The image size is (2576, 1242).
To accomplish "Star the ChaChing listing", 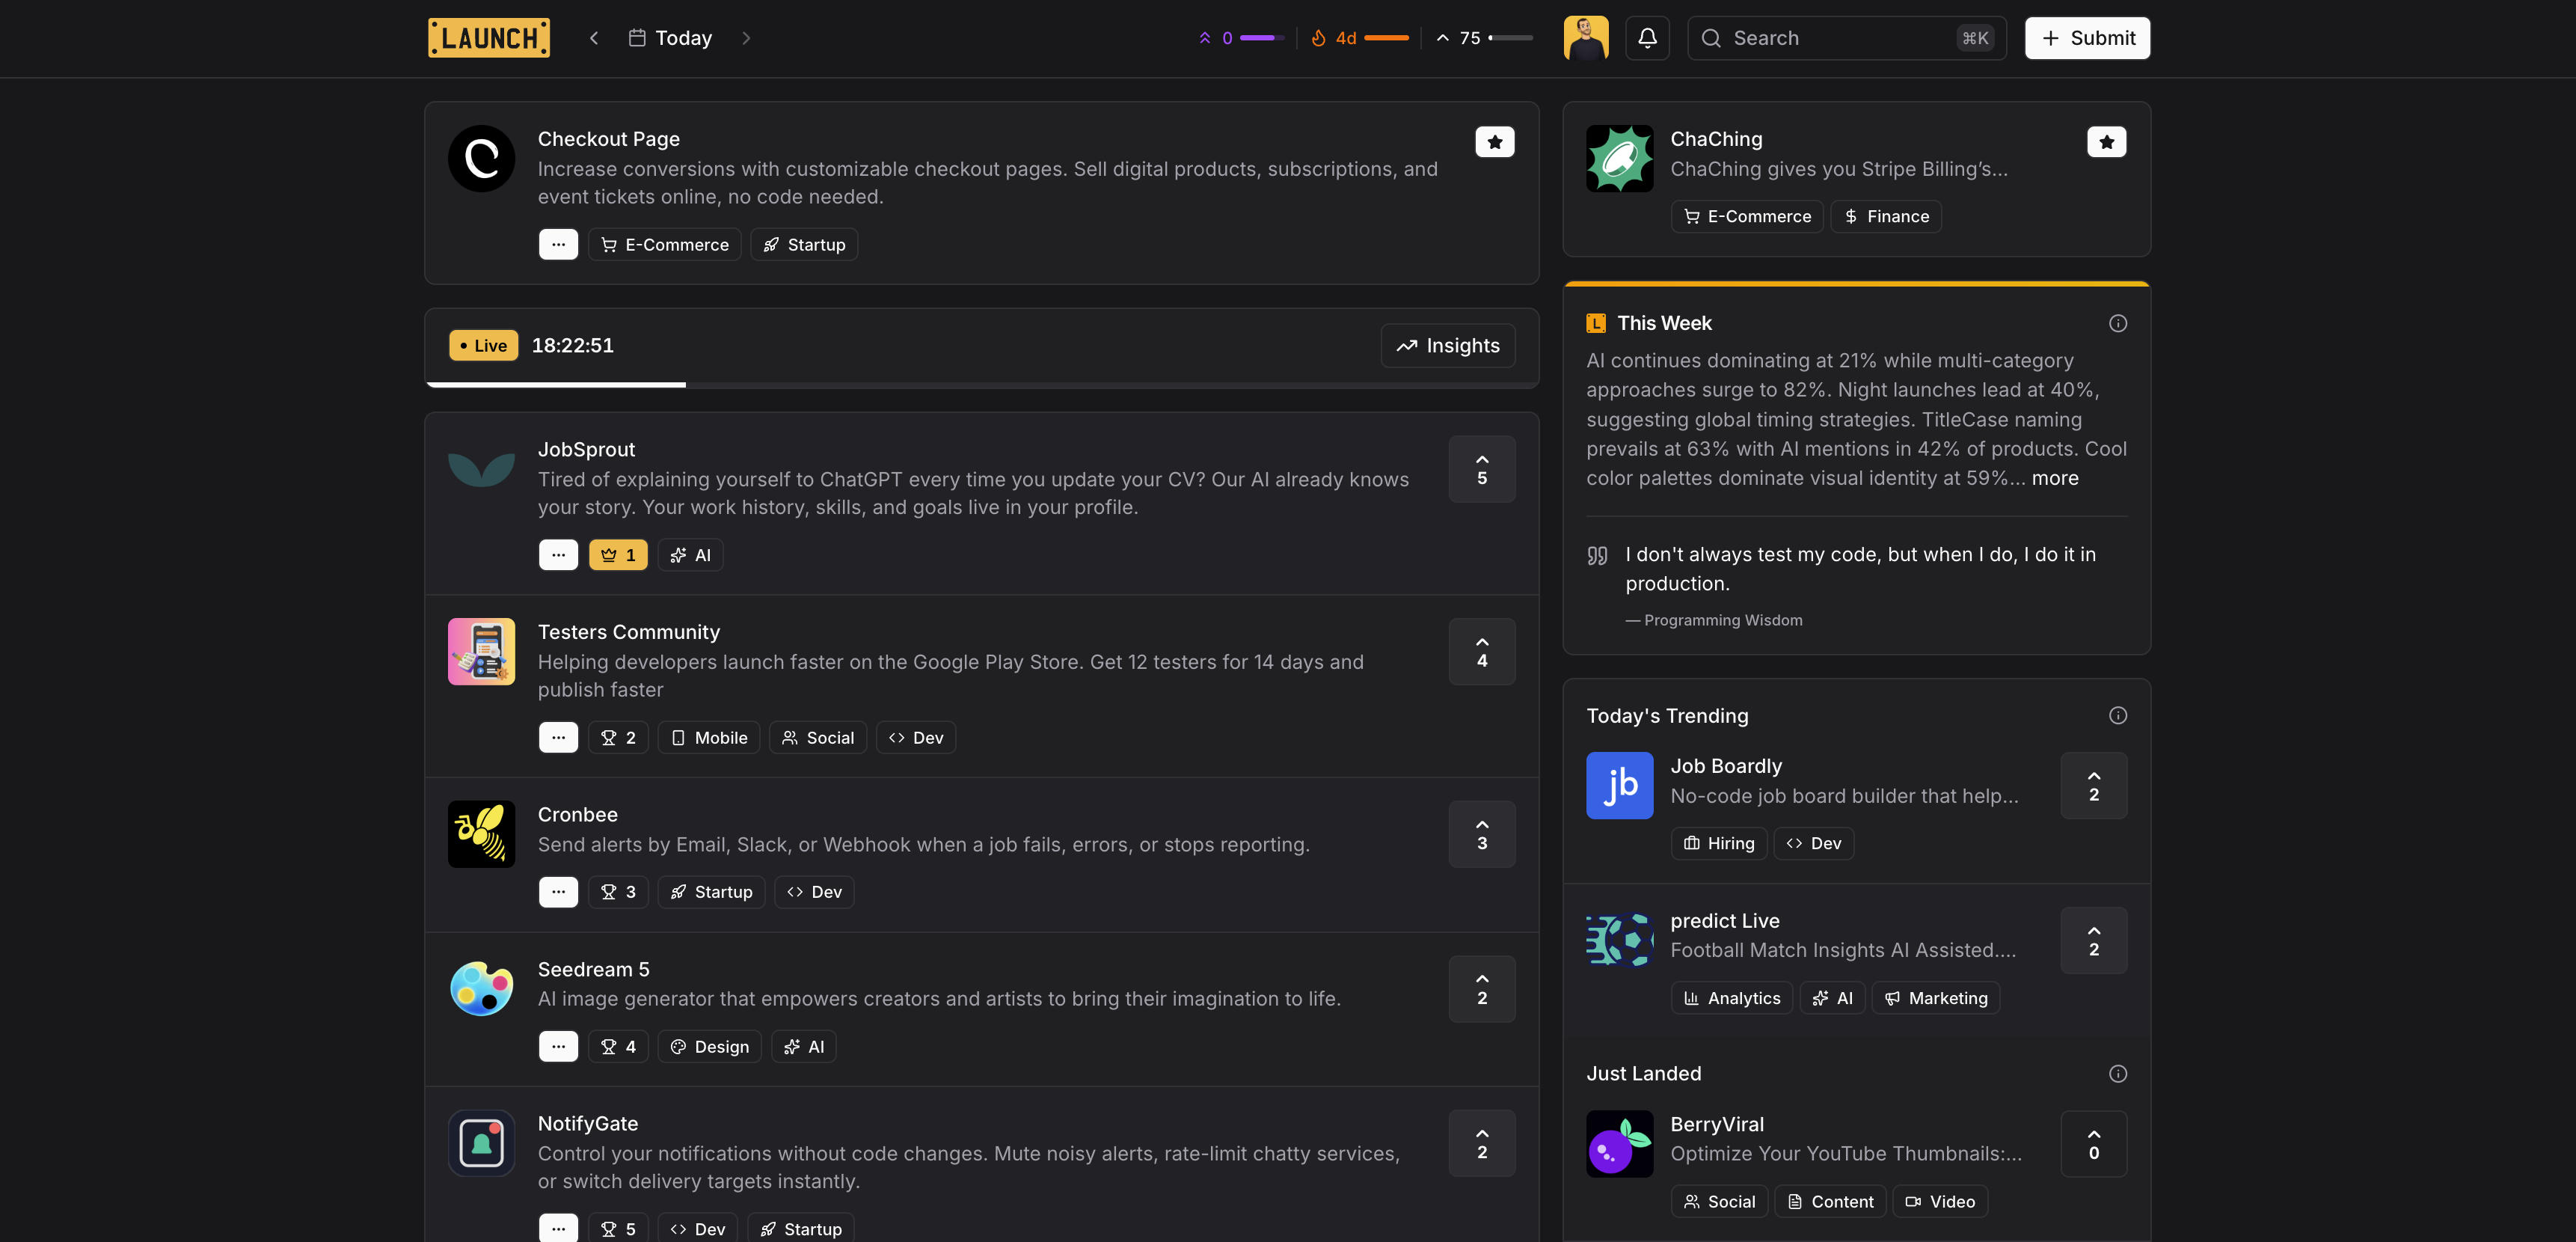I will pyautogui.click(x=2106, y=142).
